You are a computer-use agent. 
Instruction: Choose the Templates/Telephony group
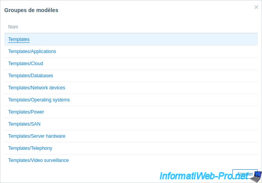click(x=30, y=148)
